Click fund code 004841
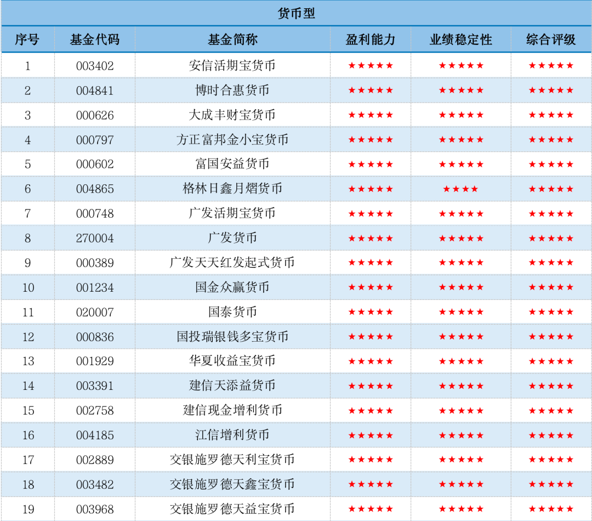This screenshot has height=521, width=592. [x=95, y=90]
